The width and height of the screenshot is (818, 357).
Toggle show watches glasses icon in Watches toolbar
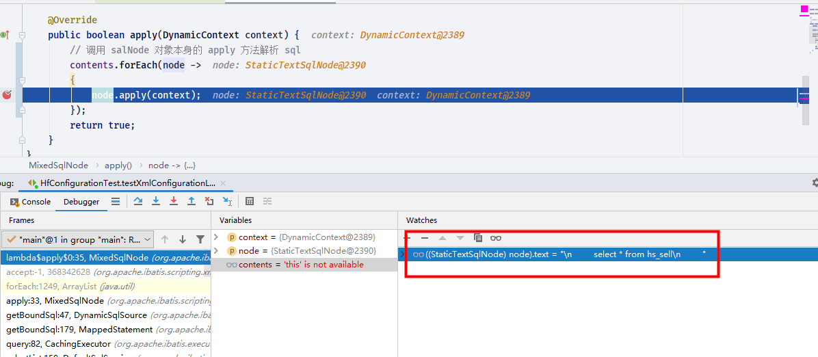[x=496, y=238]
